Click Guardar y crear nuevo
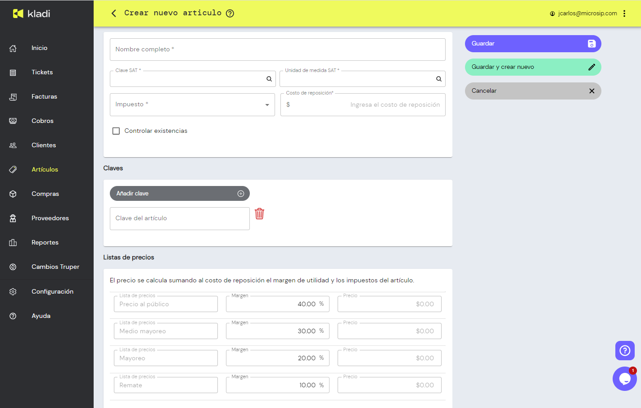 pos(533,67)
